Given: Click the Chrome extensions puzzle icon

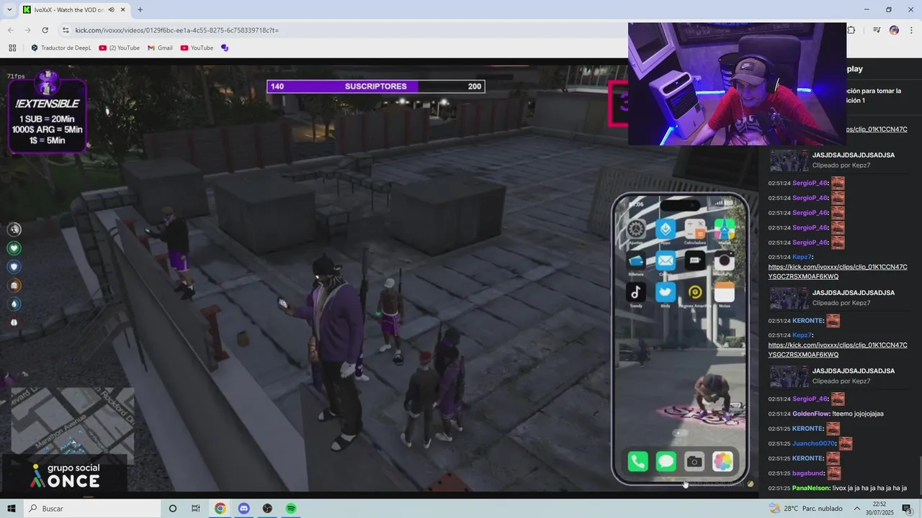Looking at the screenshot, I should [x=851, y=30].
